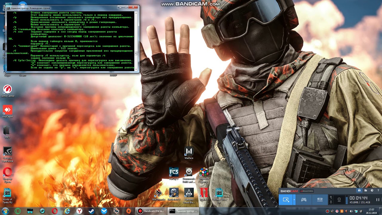The image size is (382, 215).
Task: Open Counter-Strike 1.6 desktop shortcut
Action: pos(219,196)
